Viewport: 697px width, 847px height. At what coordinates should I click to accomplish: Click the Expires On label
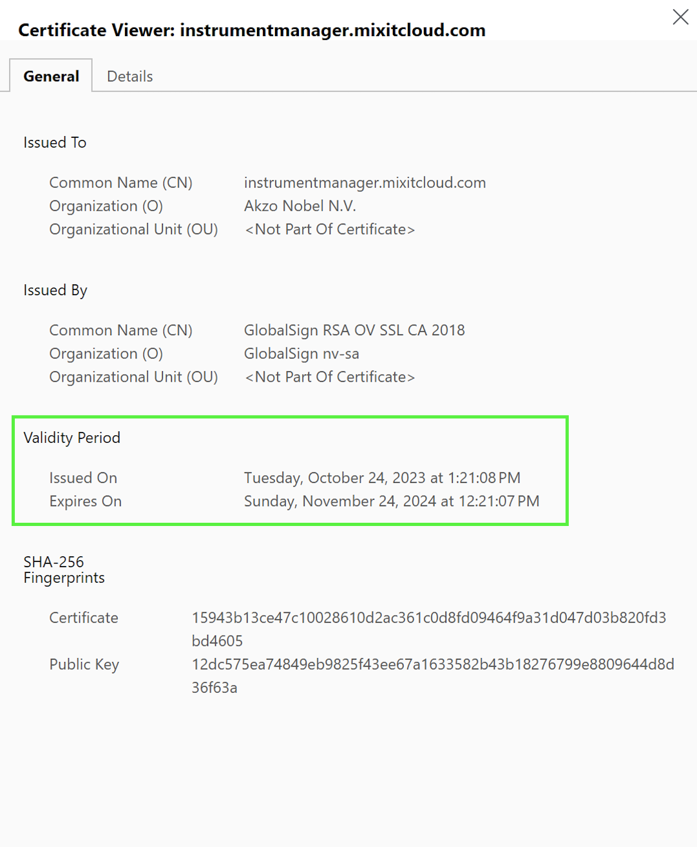tap(85, 501)
